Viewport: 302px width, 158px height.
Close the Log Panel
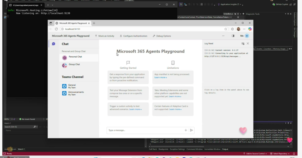pos(248,44)
